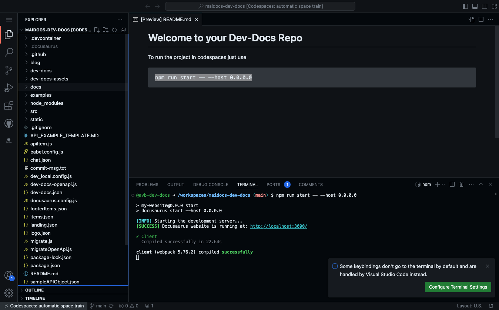
Task: Open the Extensions view
Action: pyautogui.click(x=9, y=106)
